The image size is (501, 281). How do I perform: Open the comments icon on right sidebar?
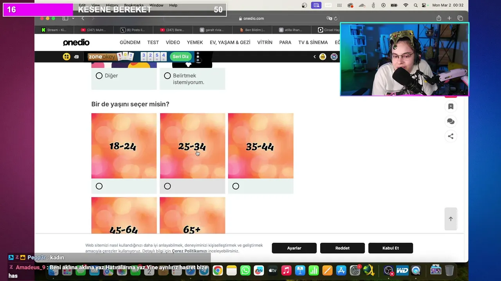pos(451,121)
